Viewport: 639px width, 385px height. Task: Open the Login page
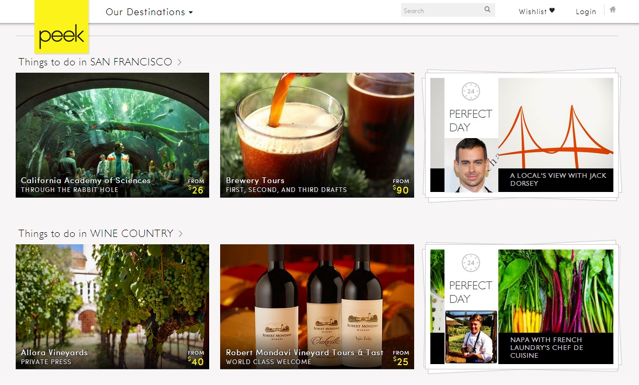click(586, 12)
